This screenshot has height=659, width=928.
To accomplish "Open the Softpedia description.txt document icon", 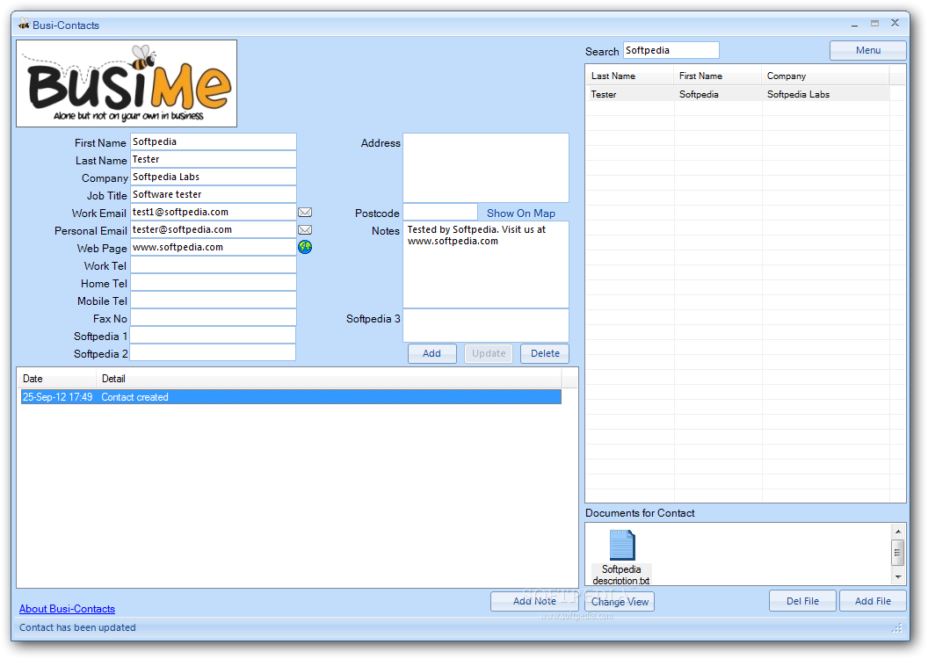I will tap(621, 557).
